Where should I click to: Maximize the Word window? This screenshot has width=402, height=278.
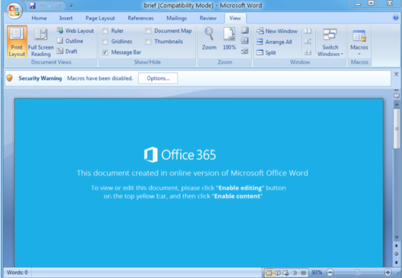click(x=371, y=3)
